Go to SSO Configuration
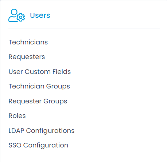Screen dimensions: 167x162 38,145
